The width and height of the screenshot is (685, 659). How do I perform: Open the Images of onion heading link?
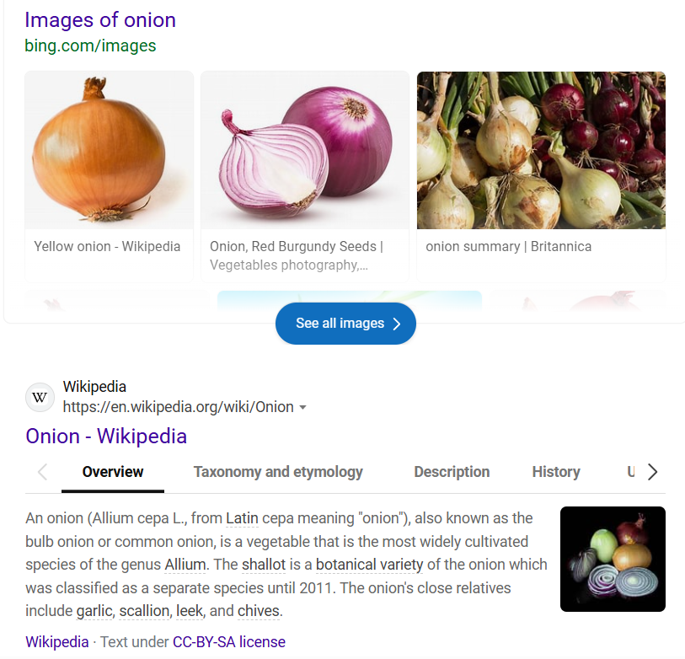point(100,20)
